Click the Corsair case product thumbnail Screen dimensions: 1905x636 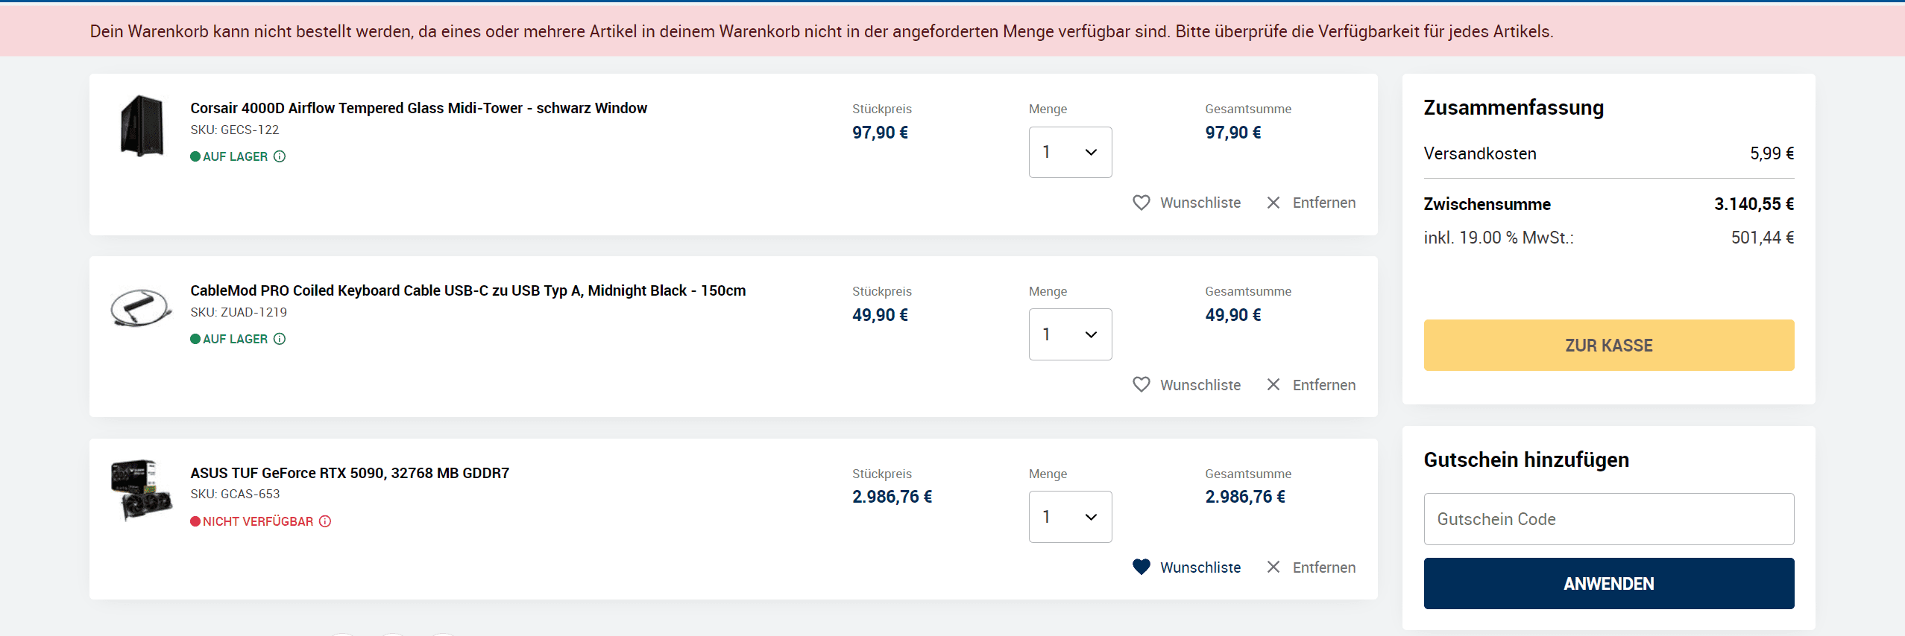(x=141, y=125)
